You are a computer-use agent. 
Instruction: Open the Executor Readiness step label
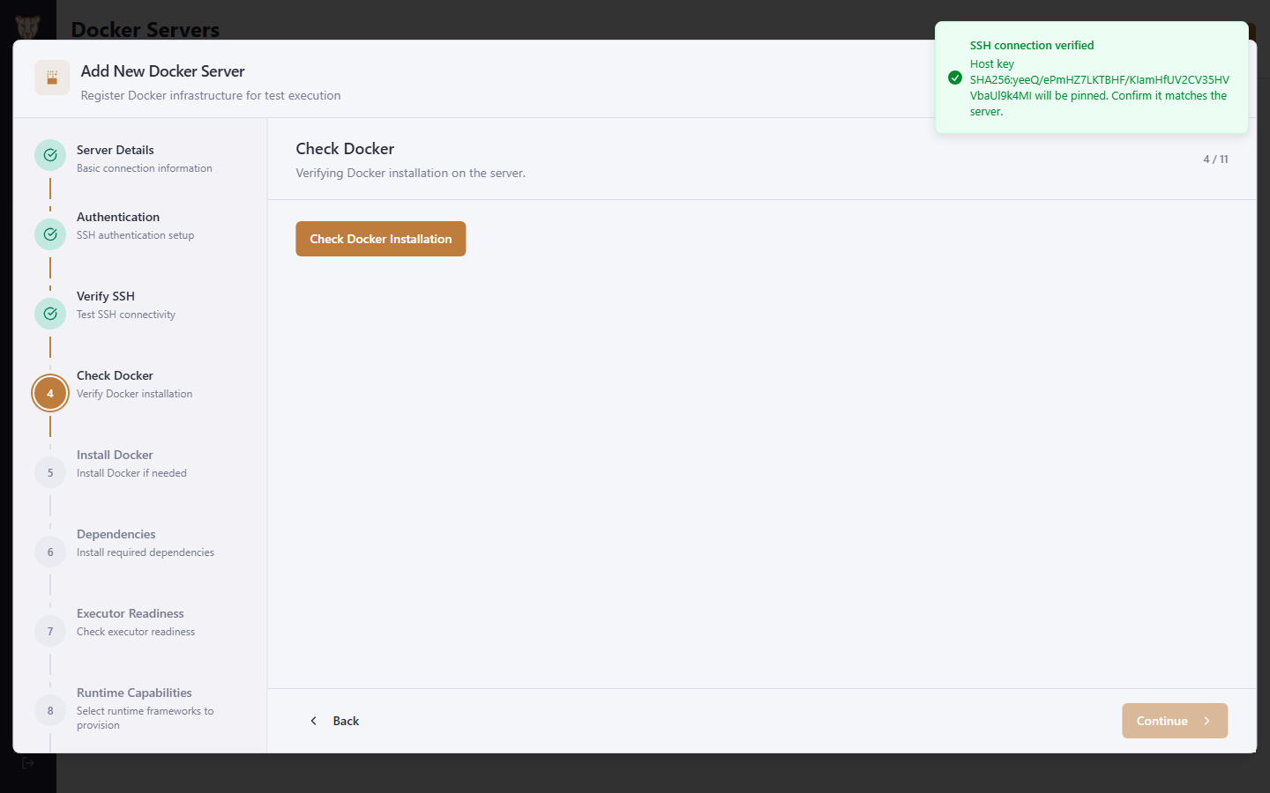click(131, 613)
